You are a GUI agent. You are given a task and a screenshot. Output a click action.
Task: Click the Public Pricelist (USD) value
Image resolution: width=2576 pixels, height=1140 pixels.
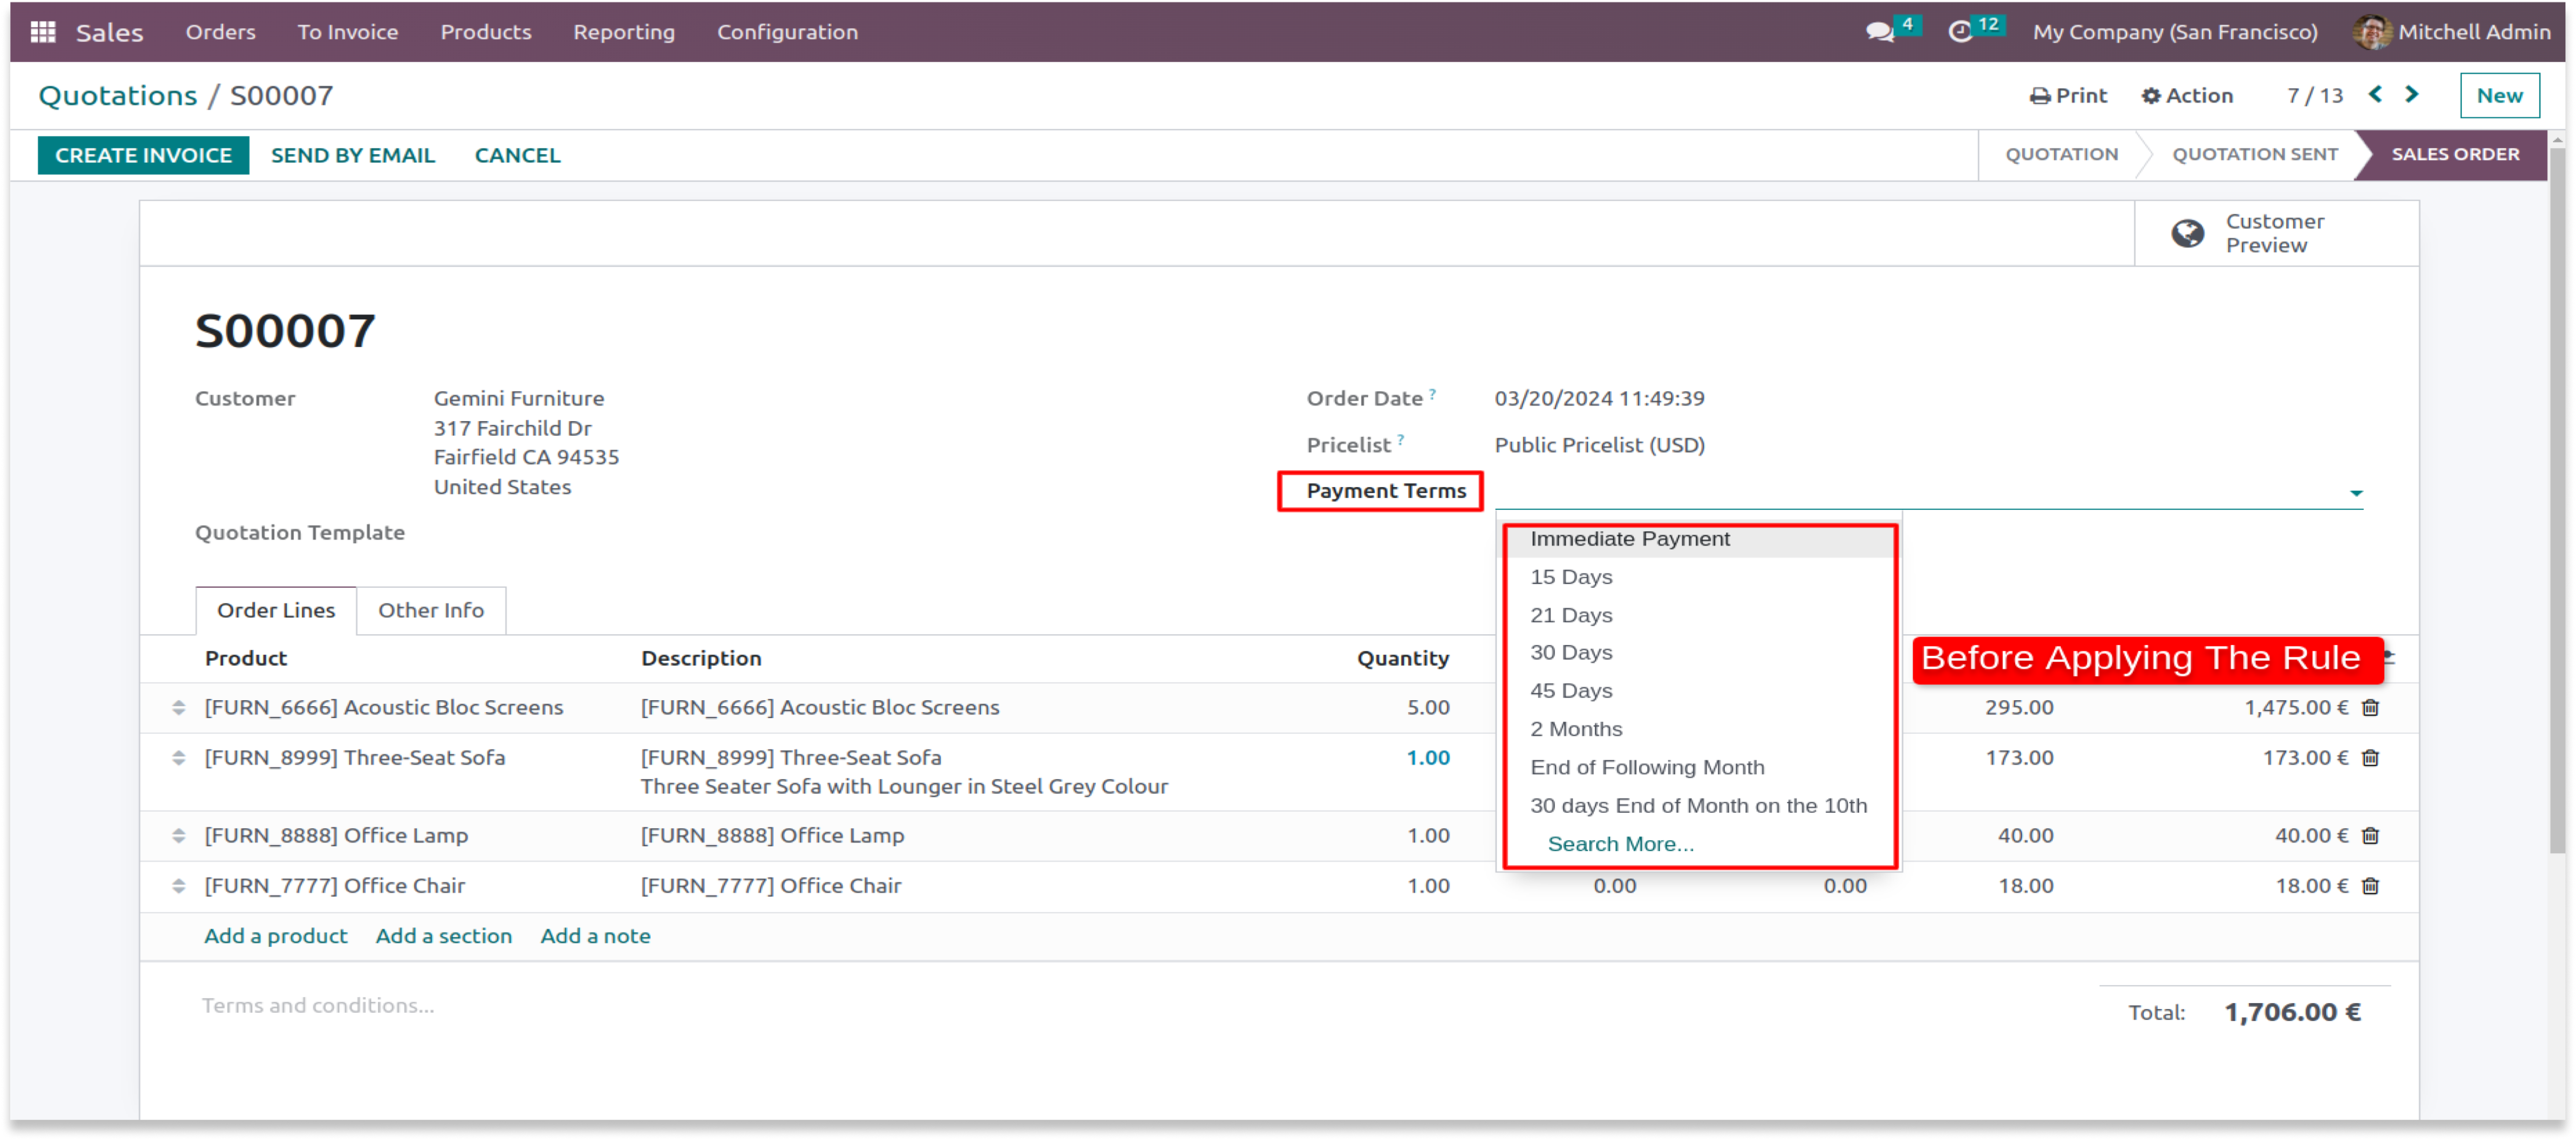point(1599,445)
